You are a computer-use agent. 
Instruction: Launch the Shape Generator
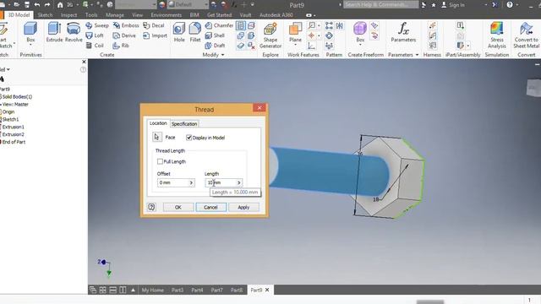pos(270,35)
